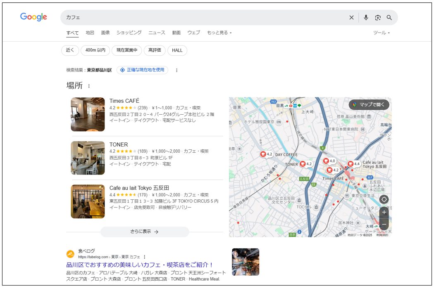Click 正確な現在地を使用 button

click(x=142, y=70)
